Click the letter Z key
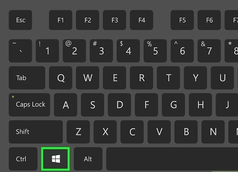 pyautogui.click(x=78, y=132)
